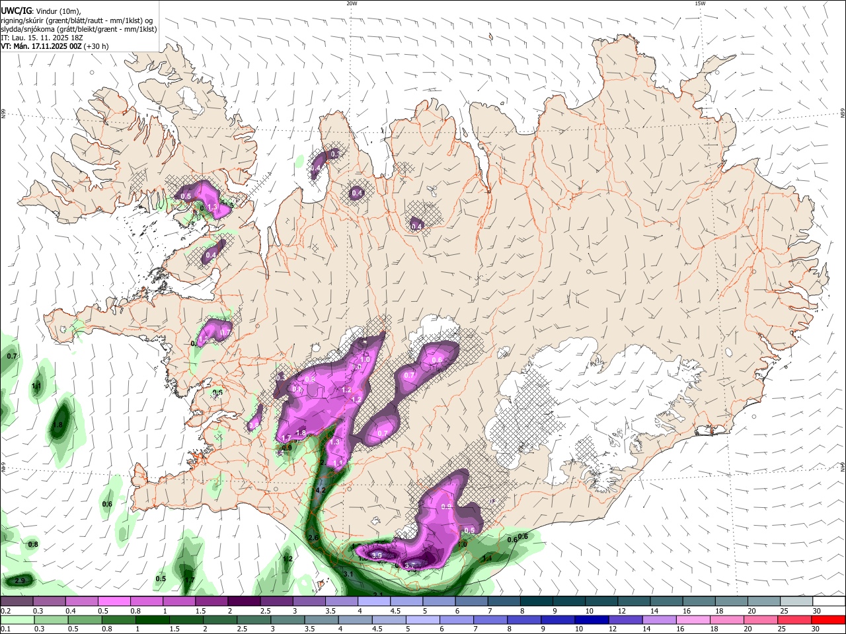Click the '4.2' precipitation value on map
The image size is (846, 634).
tap(321, 491)
